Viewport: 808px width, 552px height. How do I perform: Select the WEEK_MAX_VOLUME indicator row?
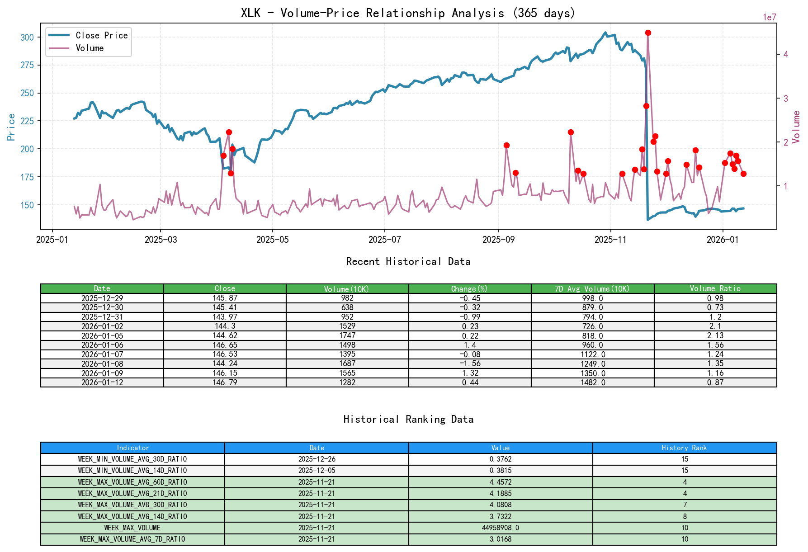tap(132, 528)
